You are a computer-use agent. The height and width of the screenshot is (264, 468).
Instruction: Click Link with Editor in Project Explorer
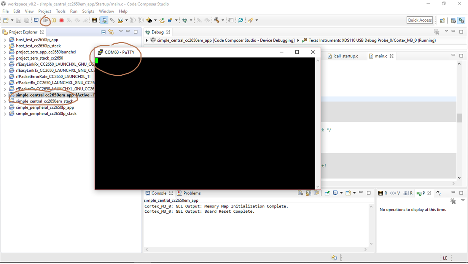(x=111, y=32)
